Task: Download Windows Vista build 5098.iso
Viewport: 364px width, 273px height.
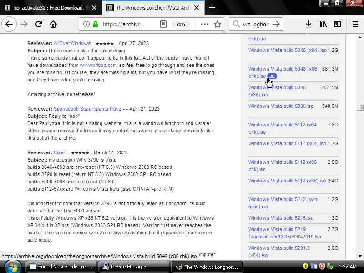Action: (281, 106)
